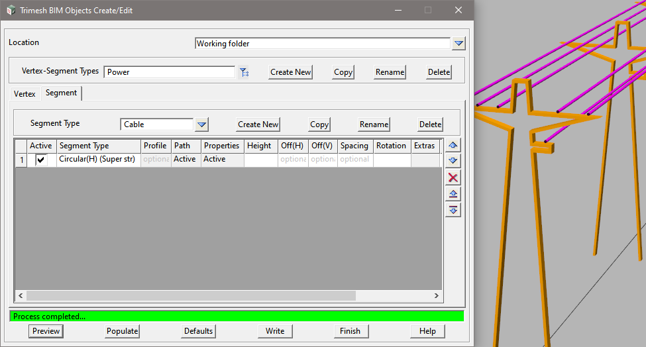
Task: Click the Vertex-Segment Types tree picker icon
Action: [244, 72]
